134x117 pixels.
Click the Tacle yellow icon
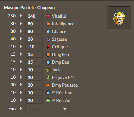coord(48,70)
